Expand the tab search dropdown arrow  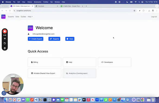click(x=157, y=6)
